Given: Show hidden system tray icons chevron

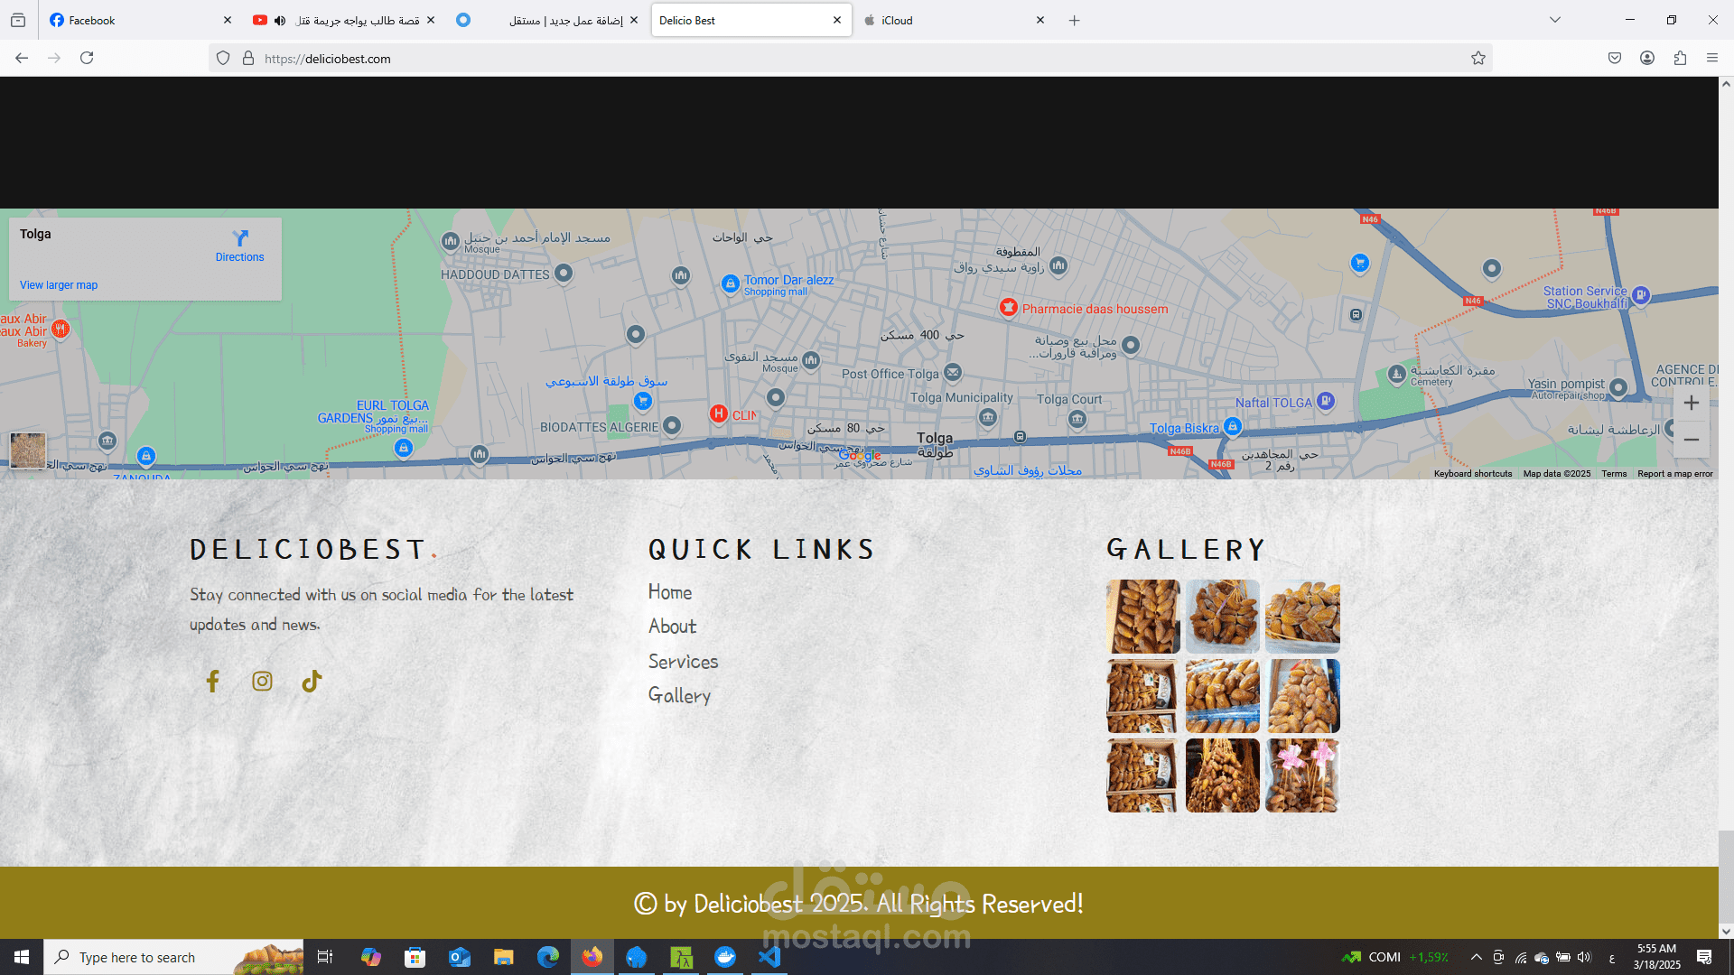Looking at the screenshot, I should pyautogui.click(x=1476, y=957).
